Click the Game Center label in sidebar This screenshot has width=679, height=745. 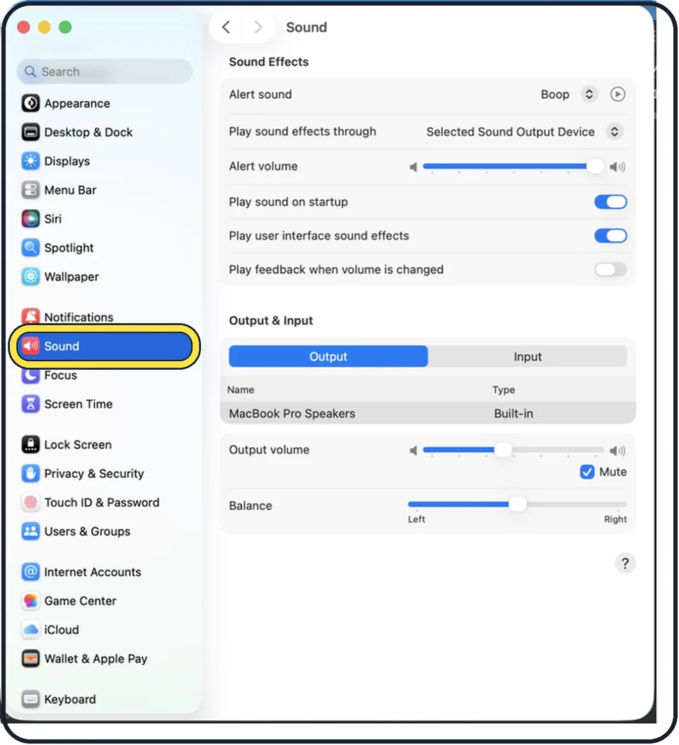pyautogui.click(x=81, y=601)
